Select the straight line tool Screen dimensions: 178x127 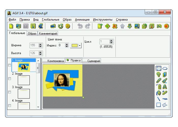click(158, 99)
